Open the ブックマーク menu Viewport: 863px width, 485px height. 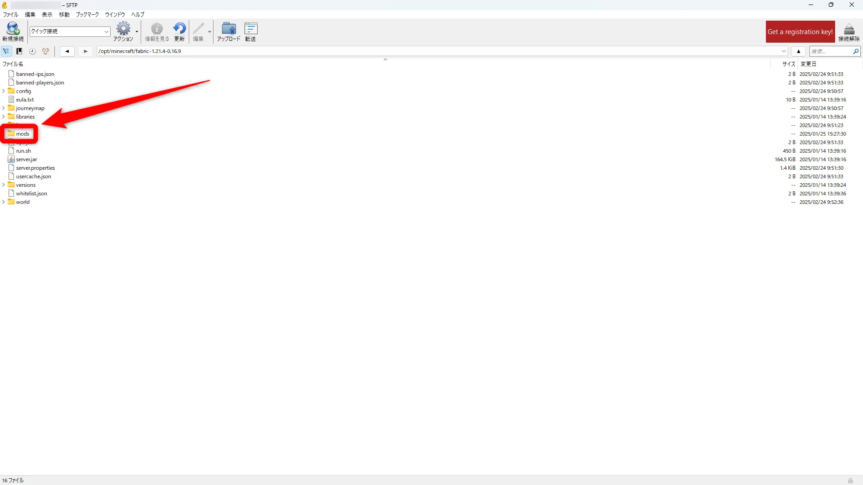(87, 14)
